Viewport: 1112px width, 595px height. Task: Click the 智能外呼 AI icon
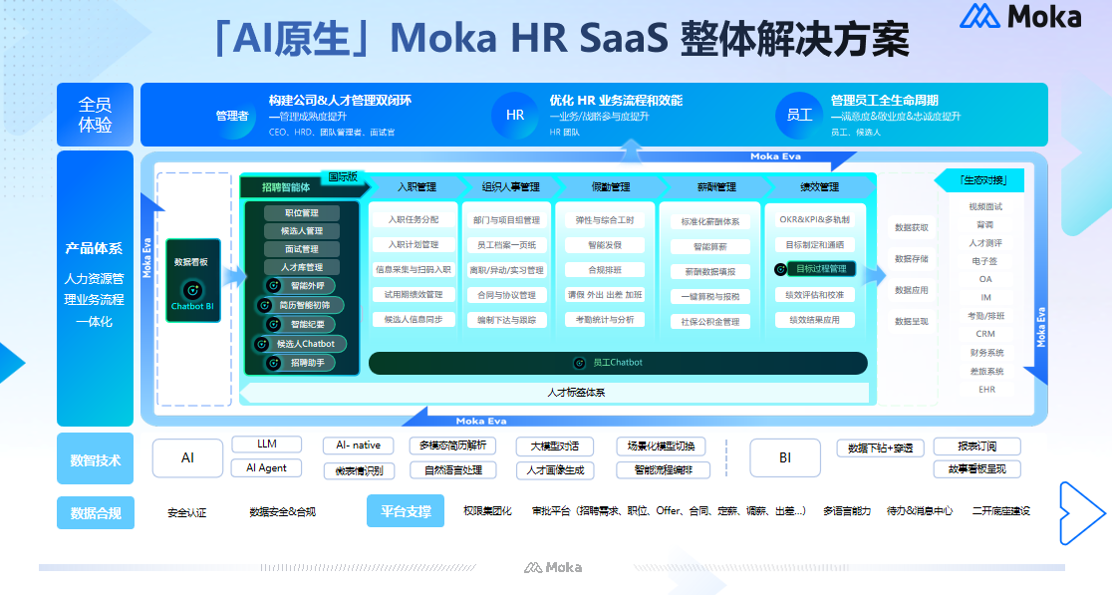tap(273, 285)
